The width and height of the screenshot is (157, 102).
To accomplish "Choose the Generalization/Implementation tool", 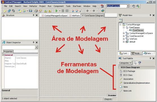I will coord(135,83).
